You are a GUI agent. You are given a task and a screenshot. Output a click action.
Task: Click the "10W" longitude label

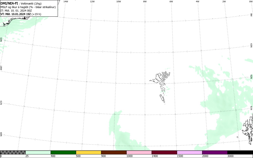click(119, 2)
